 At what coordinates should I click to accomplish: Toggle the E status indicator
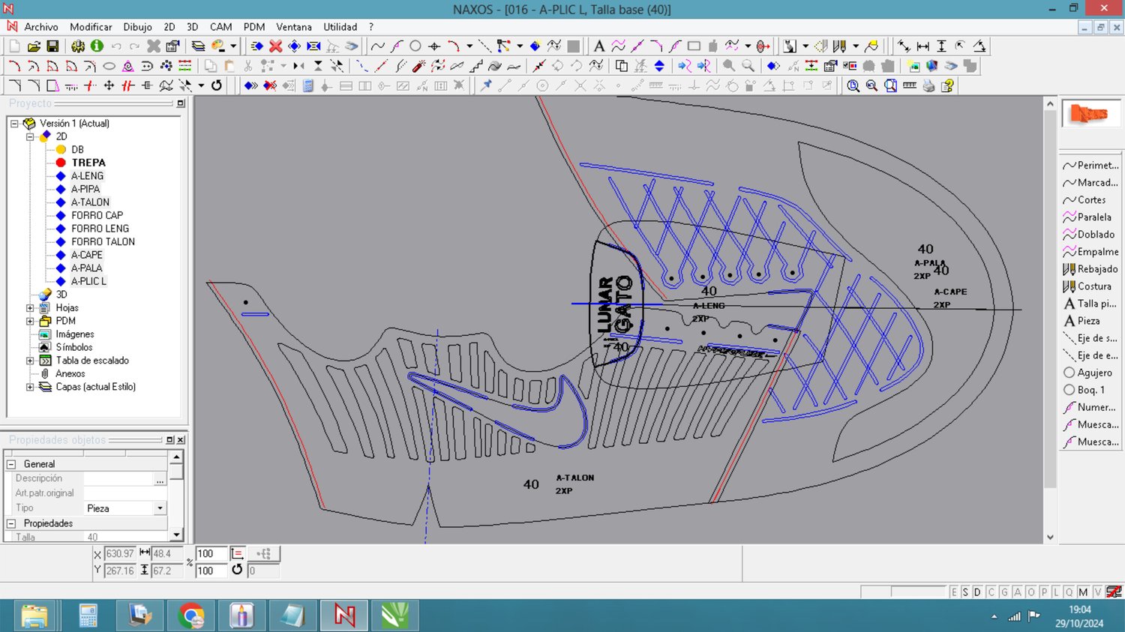[x=954, y=592]
